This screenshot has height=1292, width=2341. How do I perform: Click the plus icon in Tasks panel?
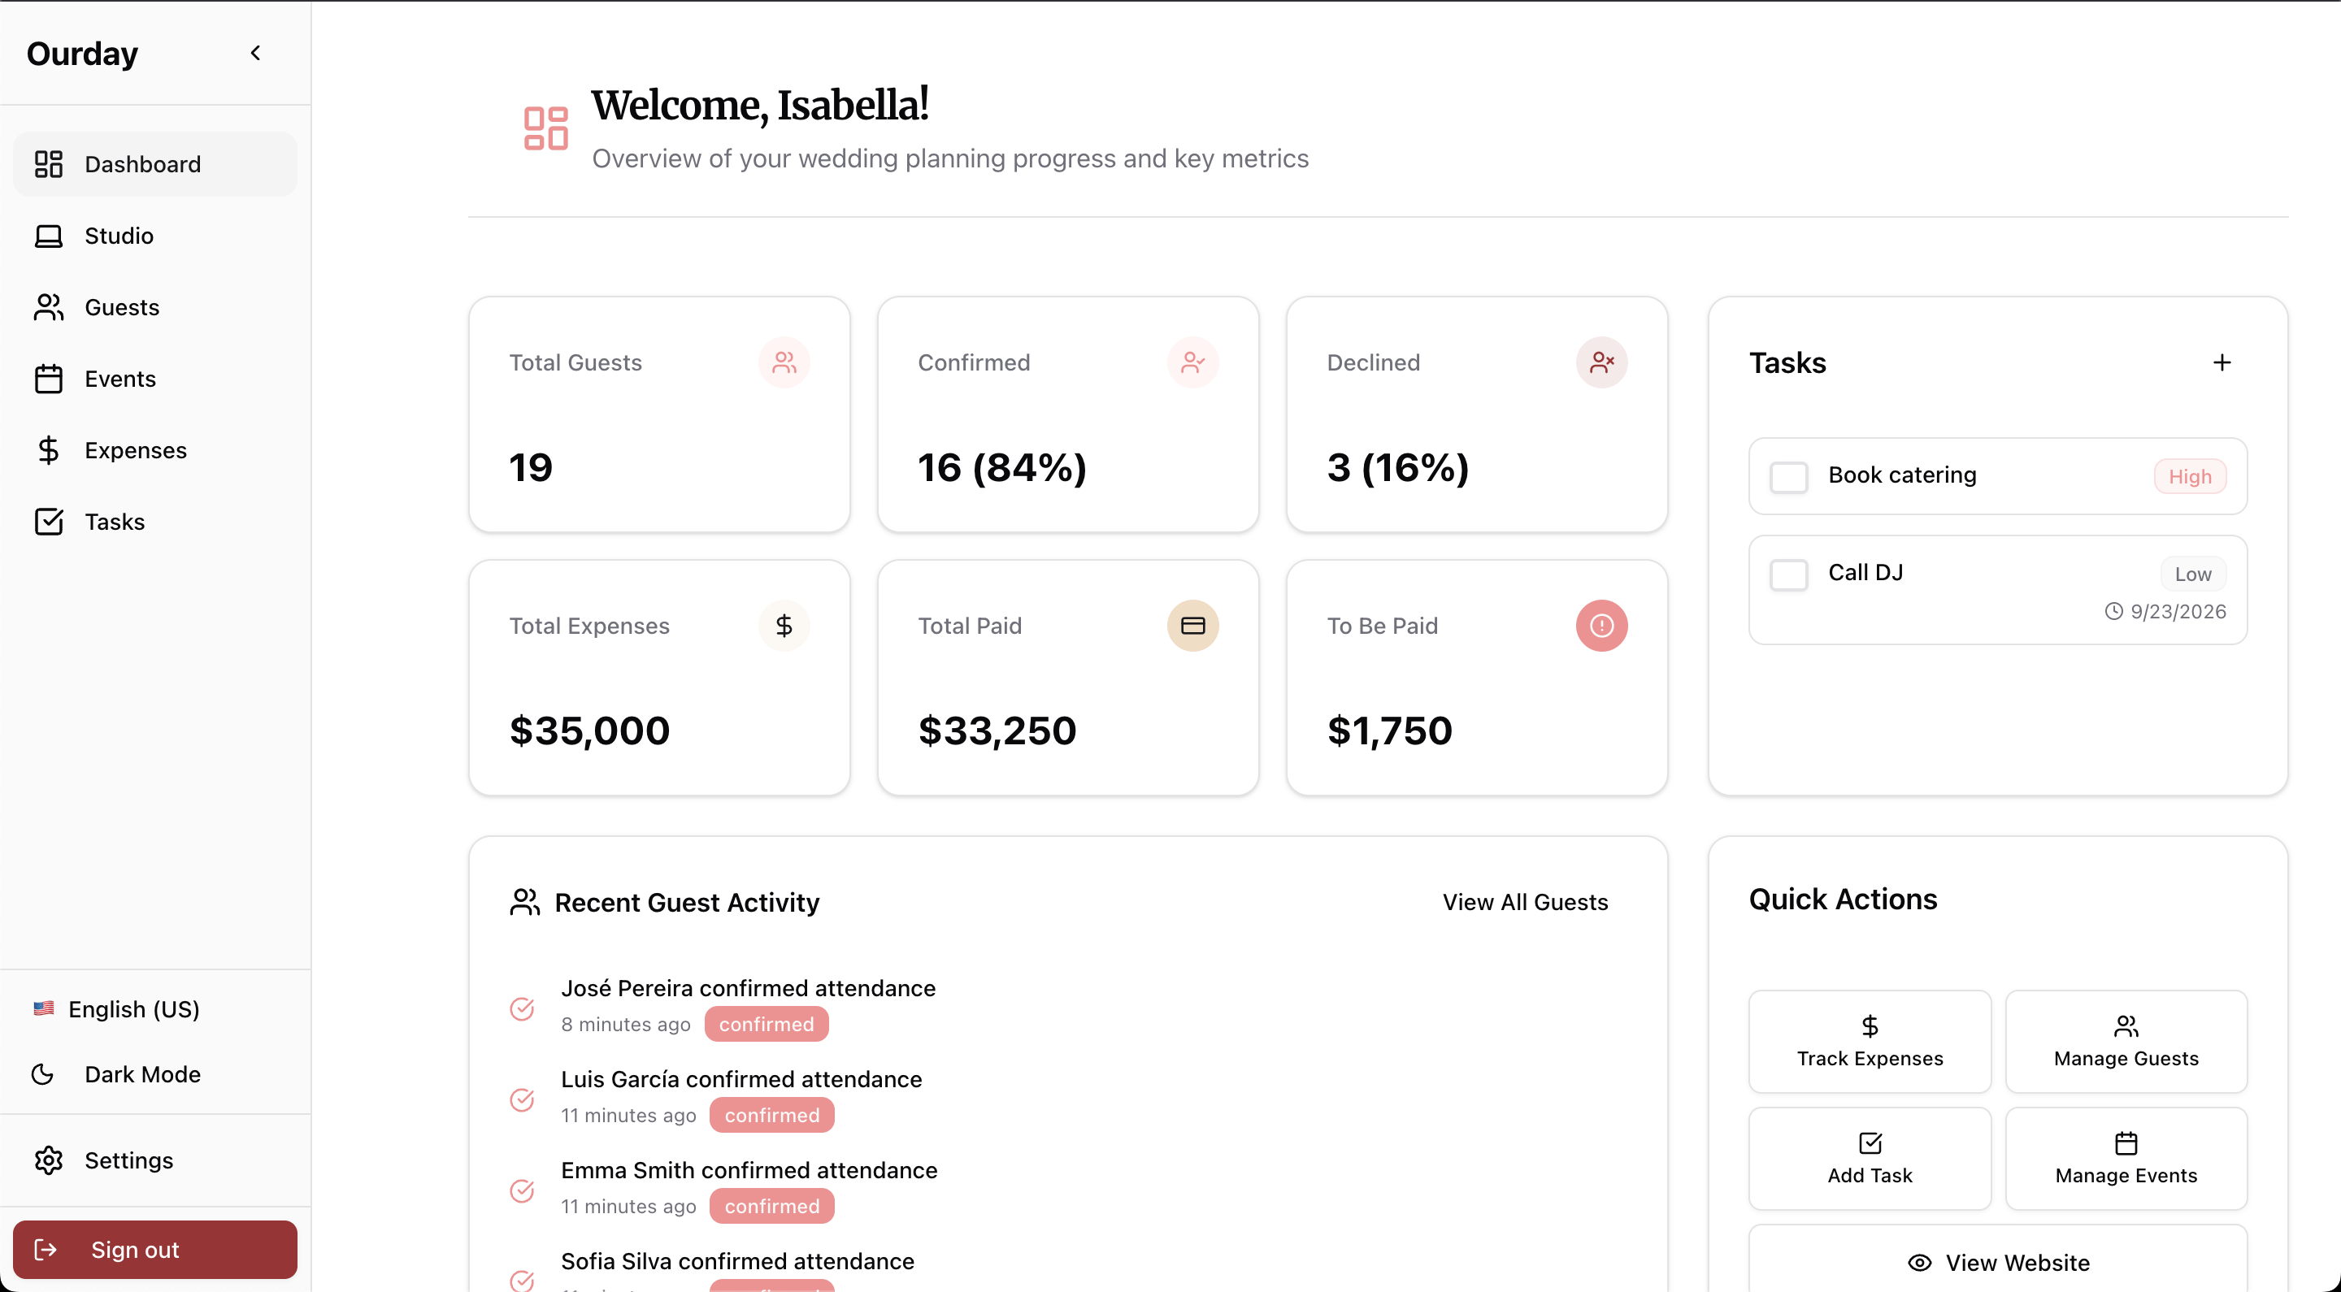coord(2221,362)
